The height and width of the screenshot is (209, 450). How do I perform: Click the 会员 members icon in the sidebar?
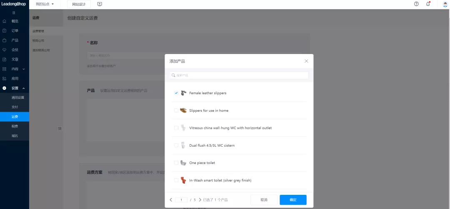pos(4,50)
